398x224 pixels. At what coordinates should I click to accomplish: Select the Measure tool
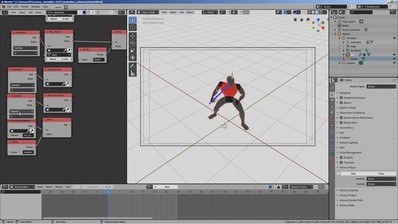[x=132, y=73]
